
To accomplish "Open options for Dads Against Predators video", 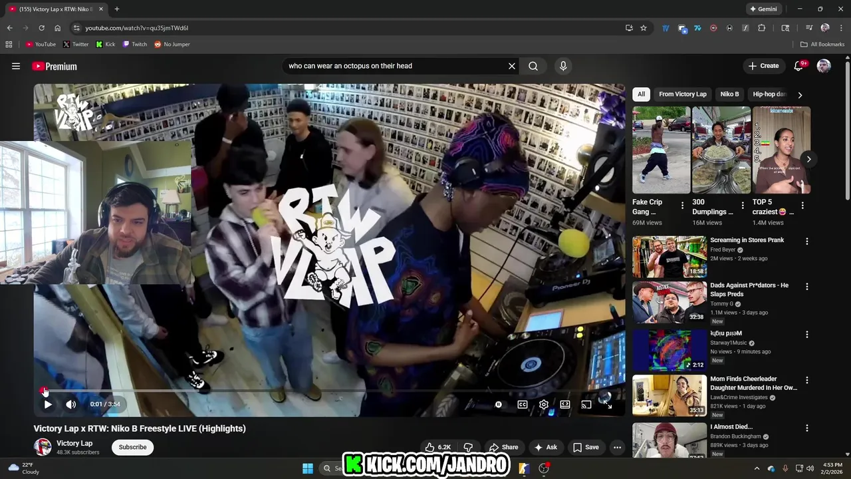I will [x=807, y=287].
